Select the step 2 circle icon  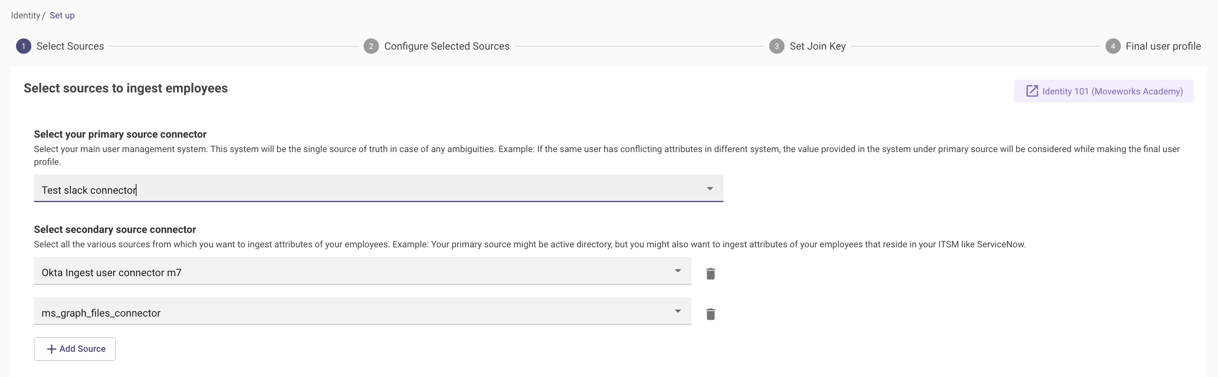click(x=371, y=46)
